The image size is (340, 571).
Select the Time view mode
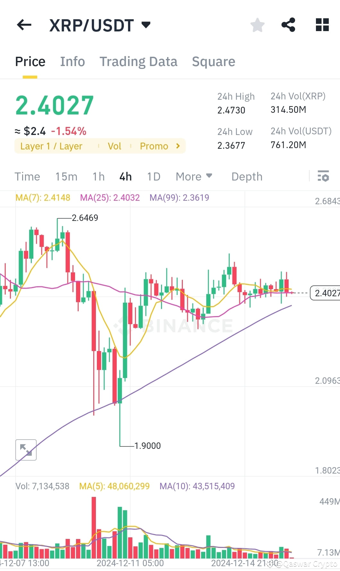(x=27, y=176)
